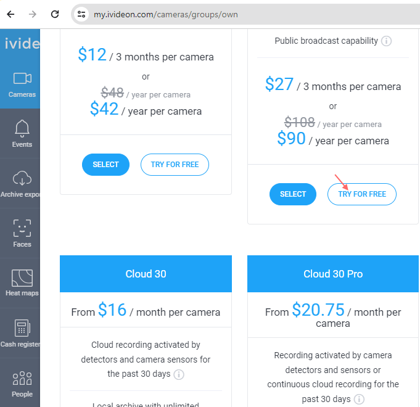The width and height of the screenshot is (420, 407).
Task: Try for free the $12 per 3 months plan
Action: click(175, 165)
